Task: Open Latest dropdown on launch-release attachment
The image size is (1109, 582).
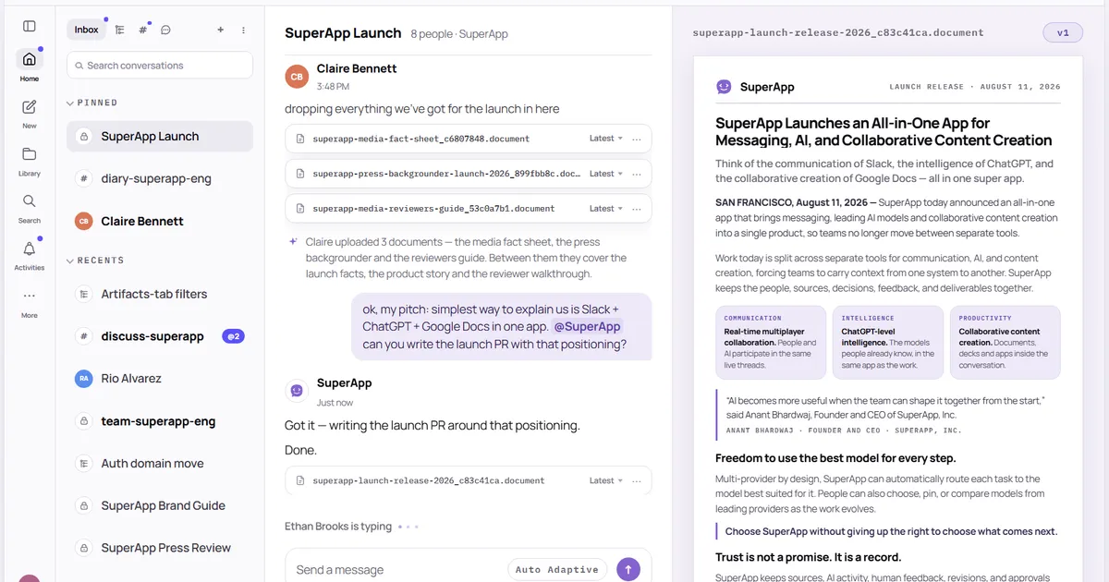Action: pyautogui.click(x=606, y=480)
